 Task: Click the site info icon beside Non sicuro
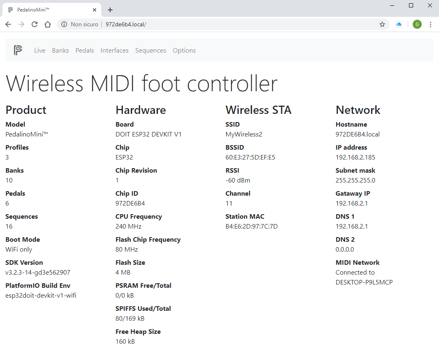pyautogui.click(x=64, y=24)
